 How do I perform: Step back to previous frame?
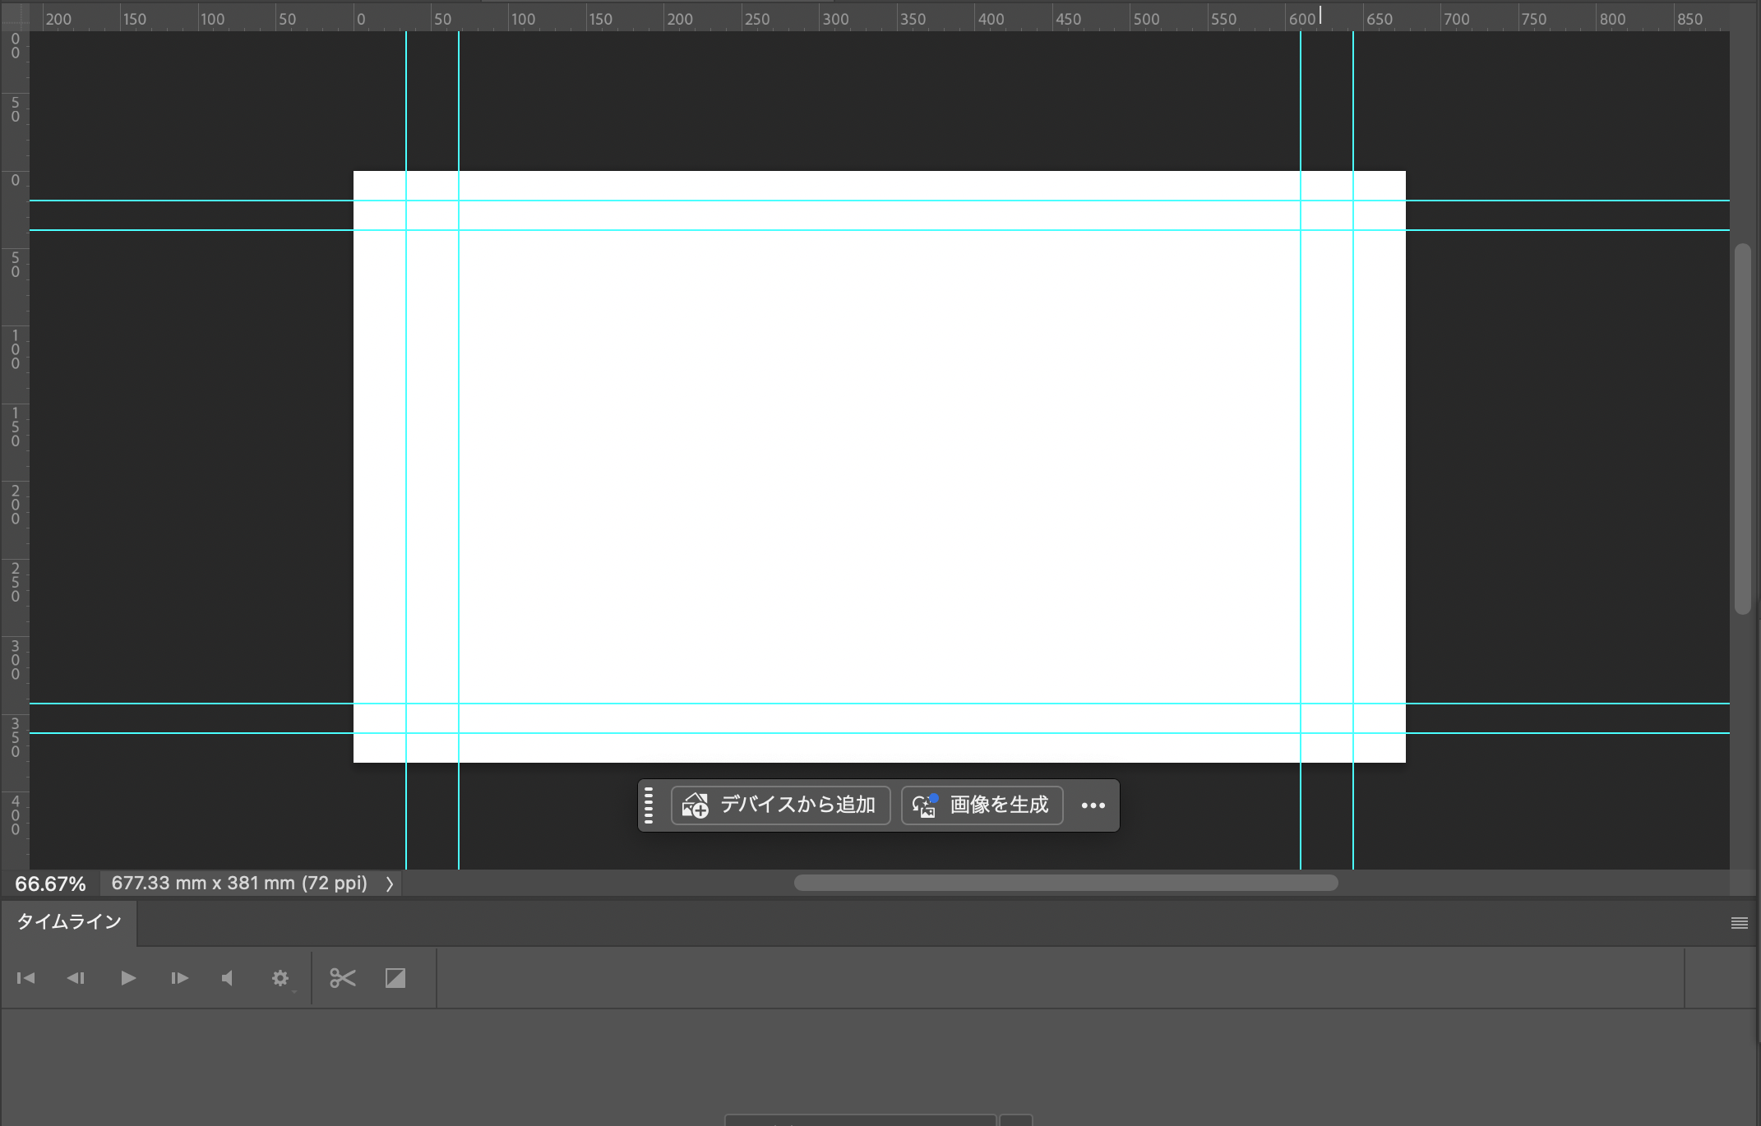coord(76,978)
